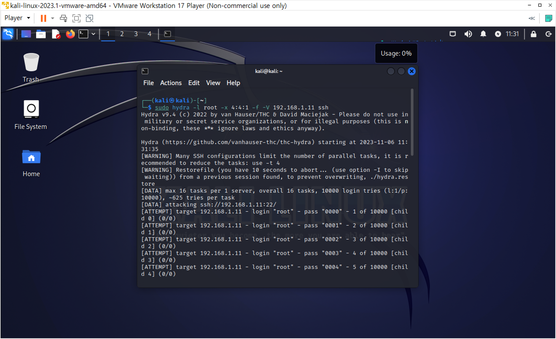Enter VMware full screen mode
Screen dimensions: 556x339
(76, 18)
